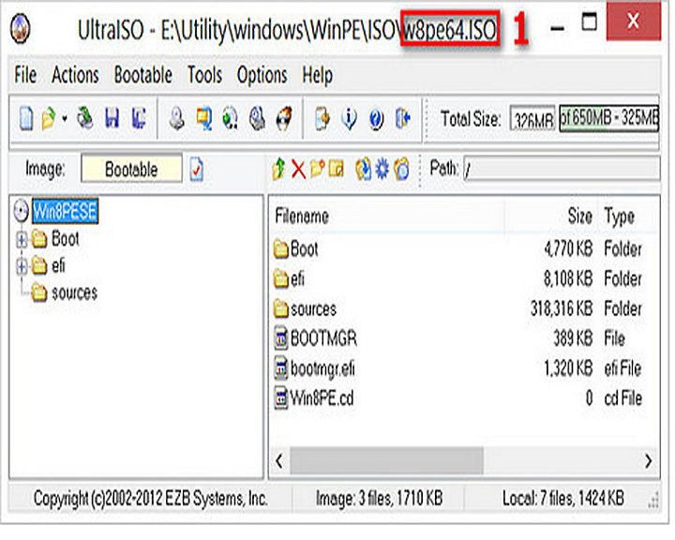This screenshot has height=540, width=675.
Task: Click the Path input field
Action: [562, 169]
